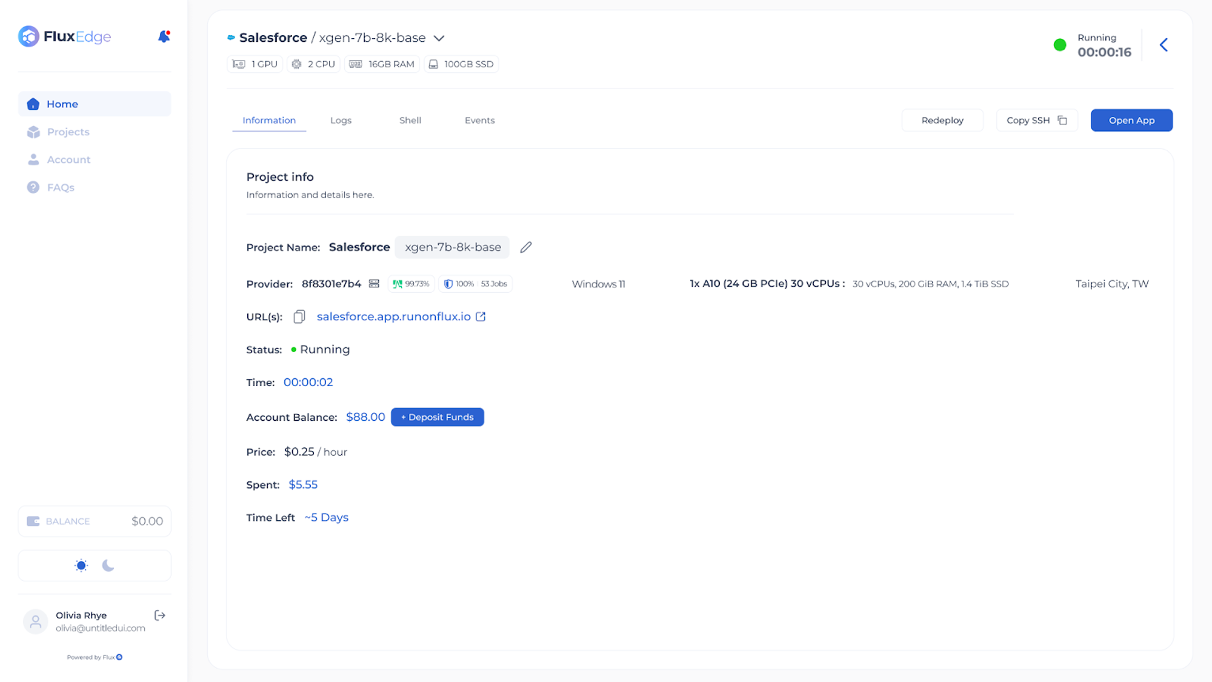Switch to light mode with sun icon
Image resolution: width=1212 pixels, height=682 pixels.
(81, 566)
